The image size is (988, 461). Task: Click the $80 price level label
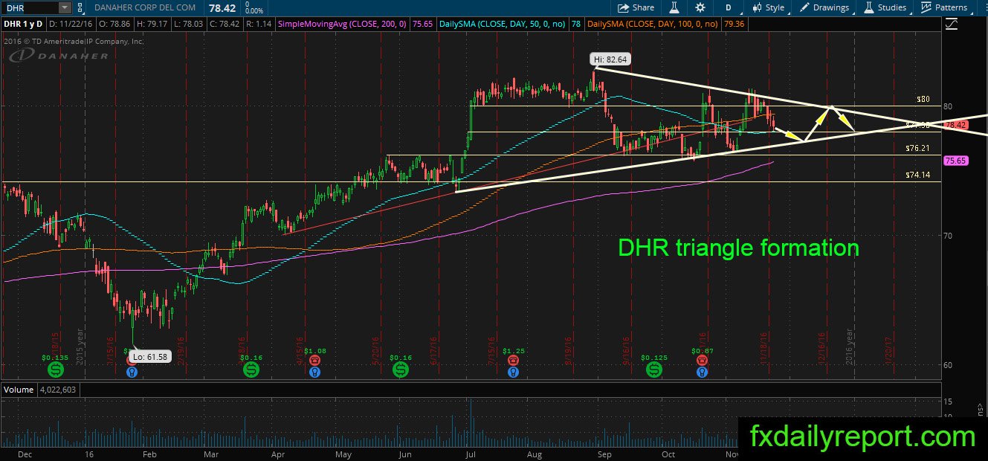[923, 99]
